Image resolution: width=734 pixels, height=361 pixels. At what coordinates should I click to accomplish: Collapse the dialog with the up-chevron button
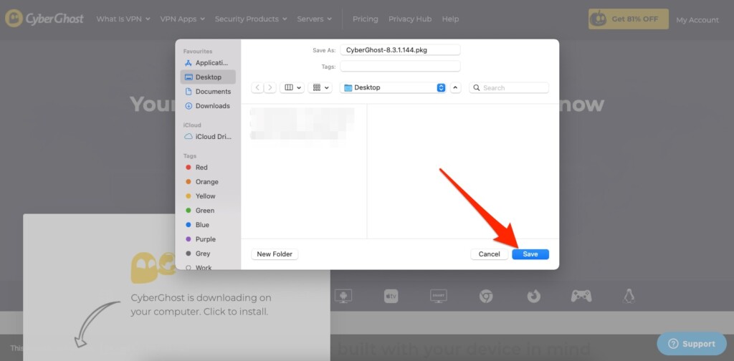coord(456,87)
